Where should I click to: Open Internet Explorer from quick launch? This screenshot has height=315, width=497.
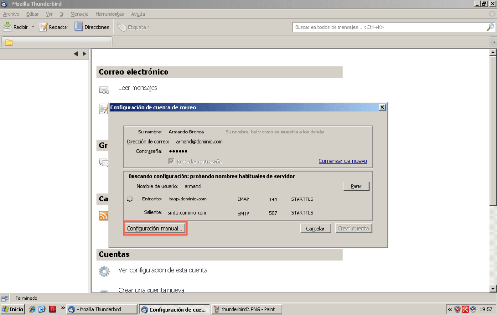tap(33, 309)
